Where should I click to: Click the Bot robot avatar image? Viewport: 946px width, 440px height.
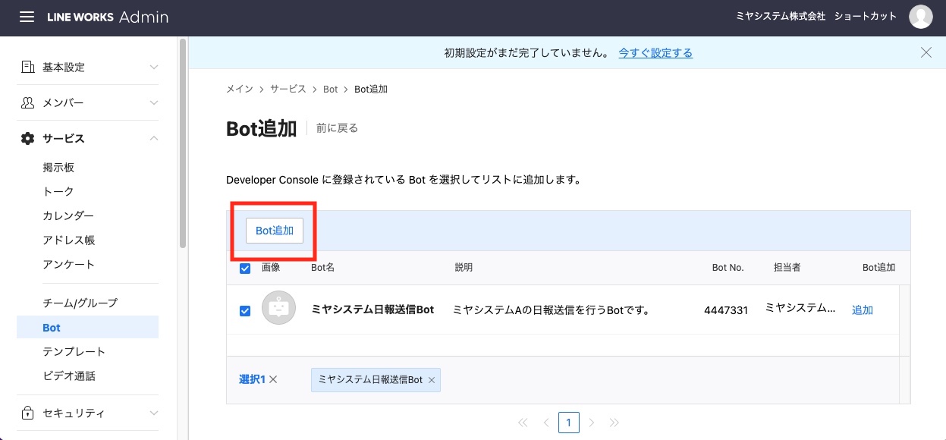(x=278, y=309)
